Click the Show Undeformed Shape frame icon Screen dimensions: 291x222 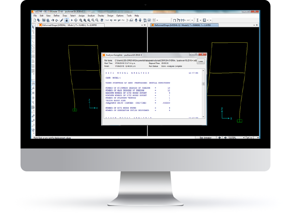[x=174, y=20]
